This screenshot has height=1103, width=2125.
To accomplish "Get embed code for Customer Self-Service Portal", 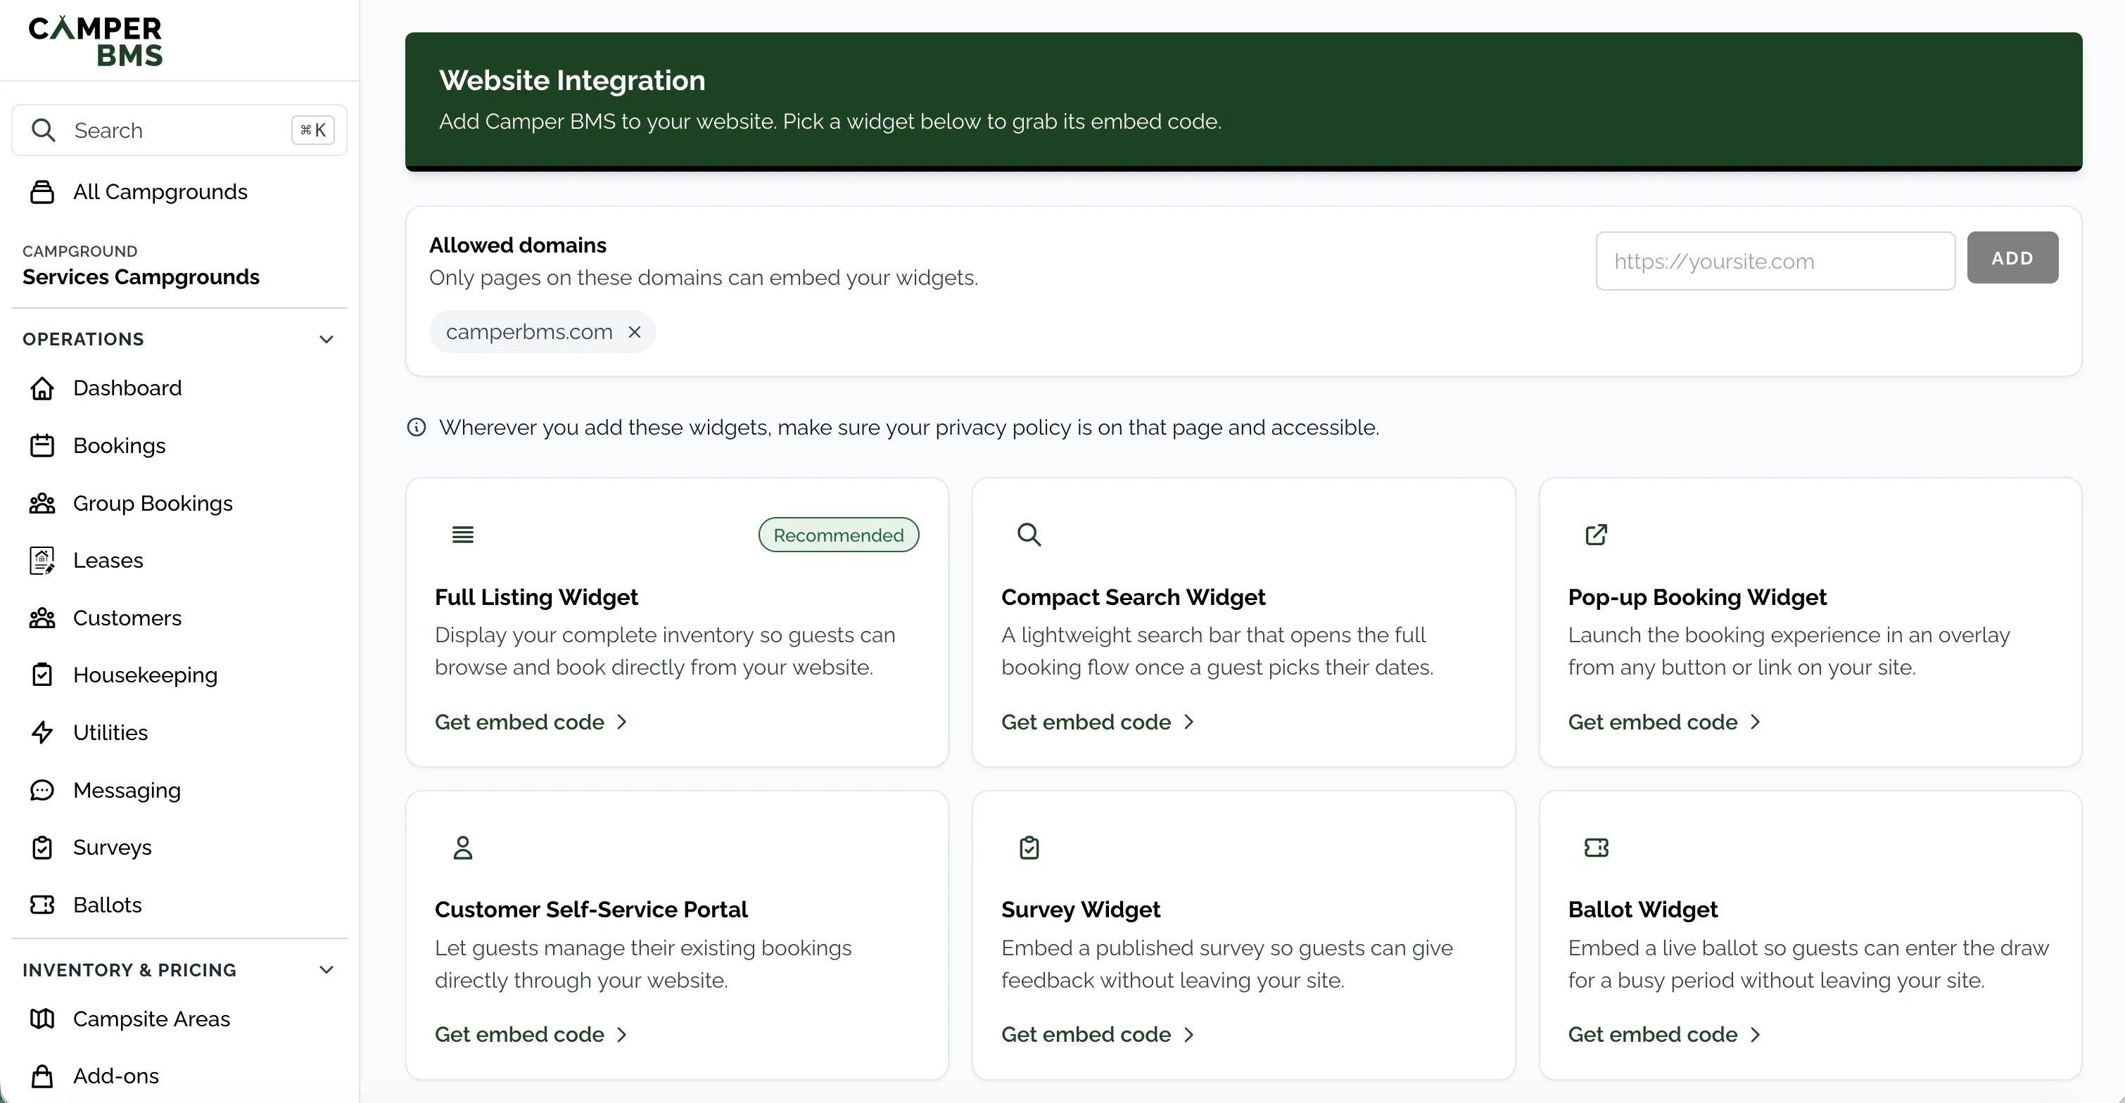I will tap(531, 1035).
